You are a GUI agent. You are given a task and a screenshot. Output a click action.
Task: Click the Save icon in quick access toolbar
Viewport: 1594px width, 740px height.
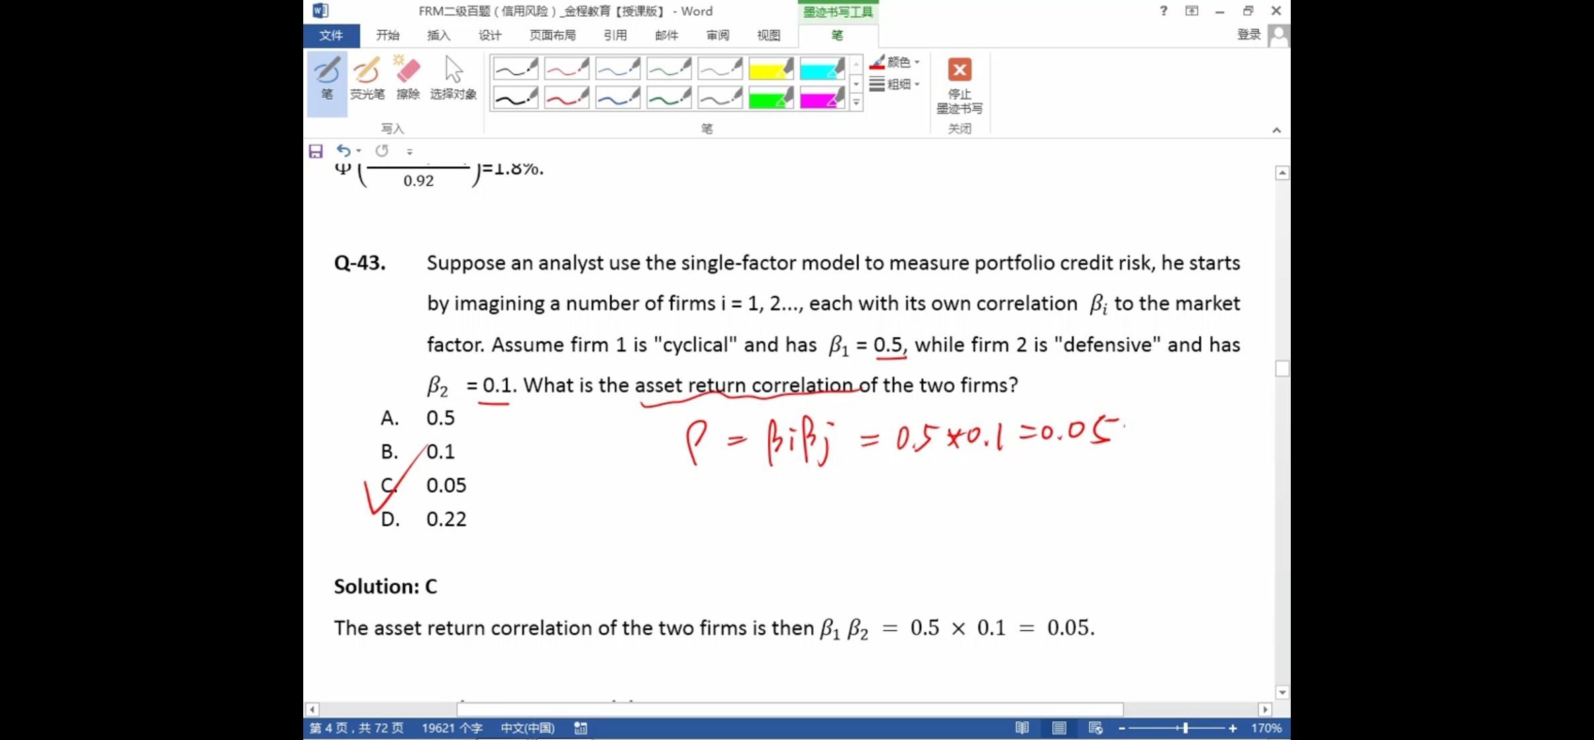click(316, 151)
